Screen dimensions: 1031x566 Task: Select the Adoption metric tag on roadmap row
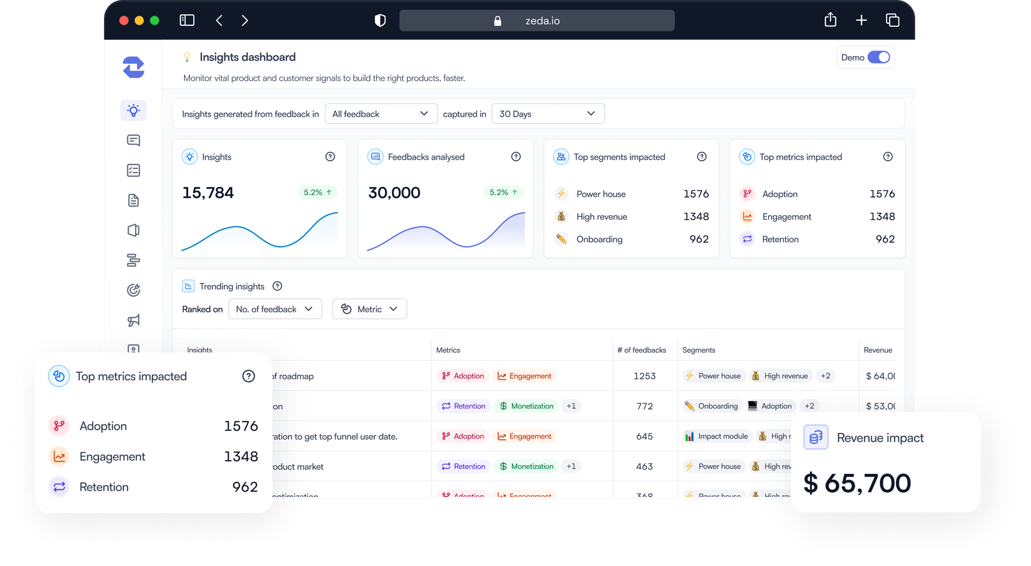pyautogui.click(x=462, y=375)
